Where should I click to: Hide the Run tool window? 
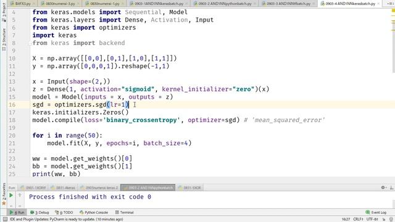tap(391, 187)
